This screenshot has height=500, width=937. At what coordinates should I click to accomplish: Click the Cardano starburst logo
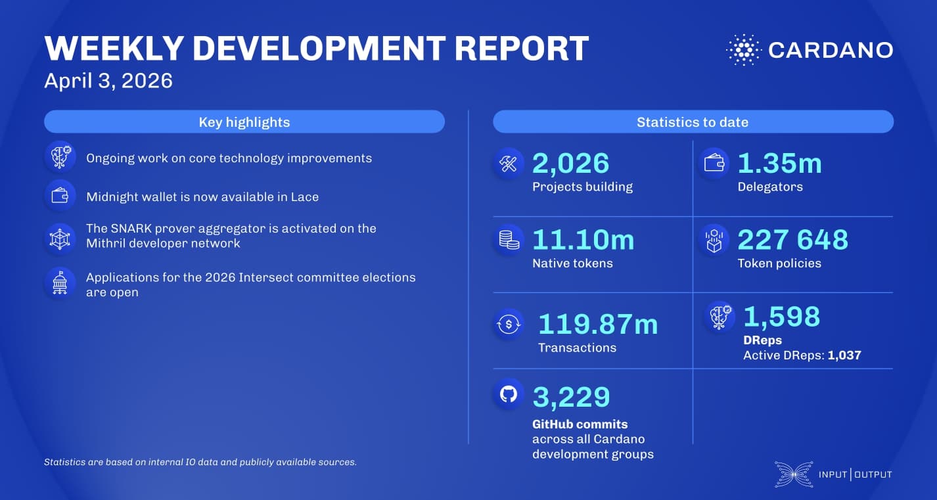743,48
